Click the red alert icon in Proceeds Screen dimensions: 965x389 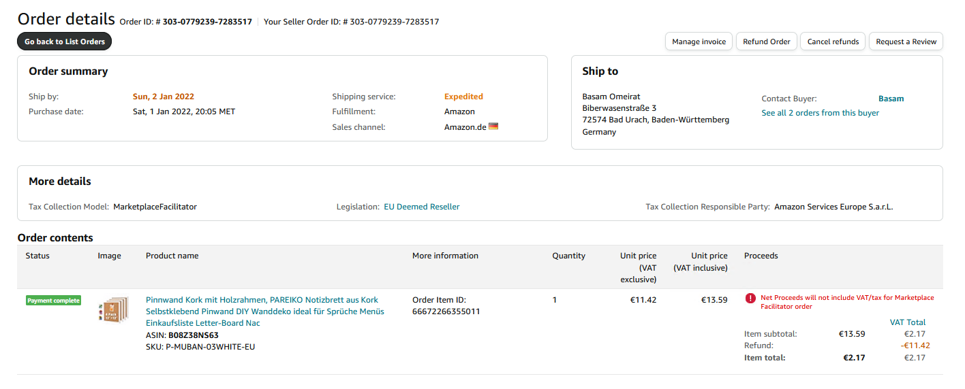tap(750, 298)
